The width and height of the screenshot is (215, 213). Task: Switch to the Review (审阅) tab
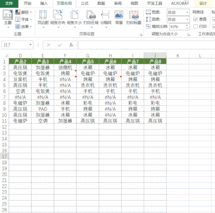click(x=118, y=3)
